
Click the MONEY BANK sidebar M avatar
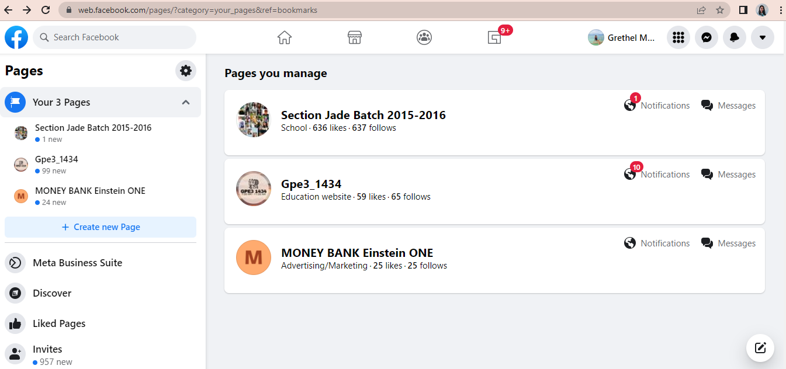21,196
